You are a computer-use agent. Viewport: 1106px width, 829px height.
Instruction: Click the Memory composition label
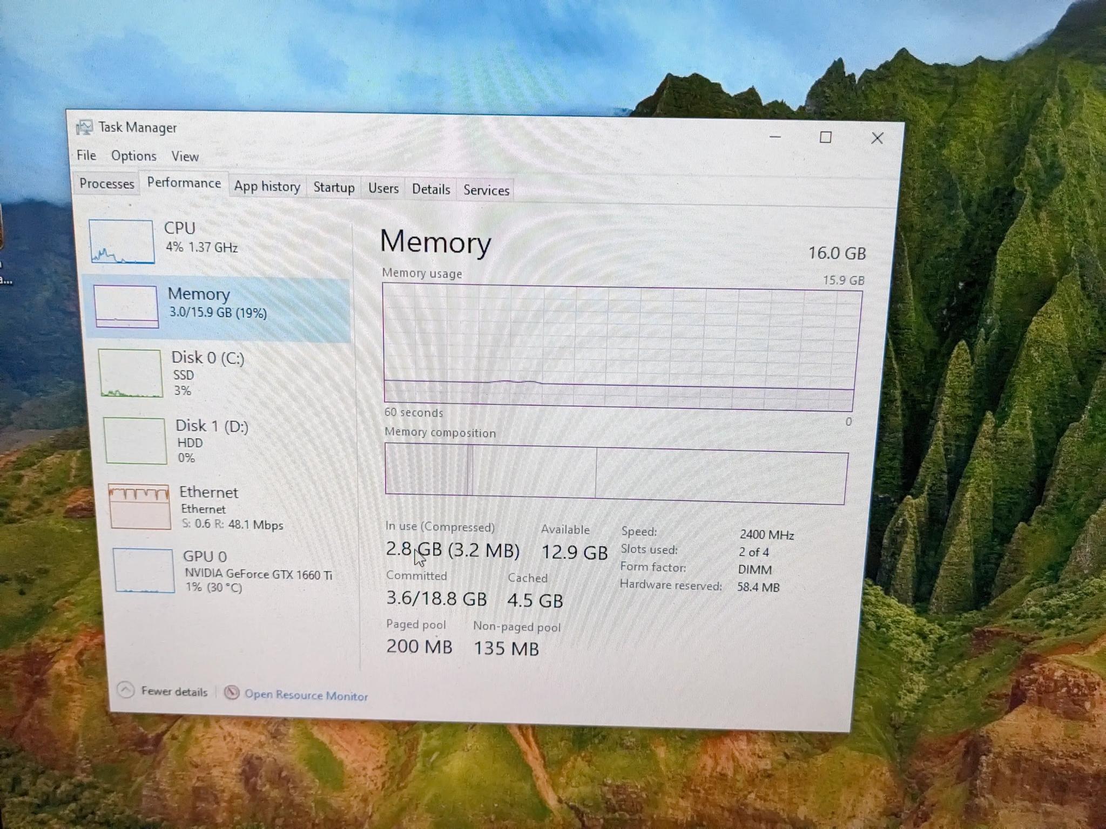coord(440,432)
